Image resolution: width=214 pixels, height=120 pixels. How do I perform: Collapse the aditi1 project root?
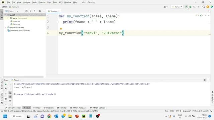click(5, 15)
